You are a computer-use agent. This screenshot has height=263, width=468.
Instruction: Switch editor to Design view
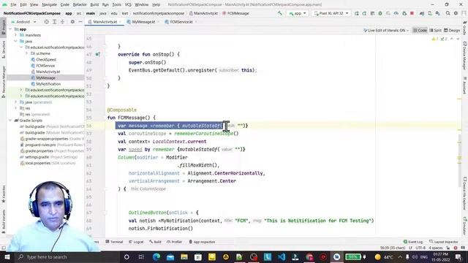[452, 31]
